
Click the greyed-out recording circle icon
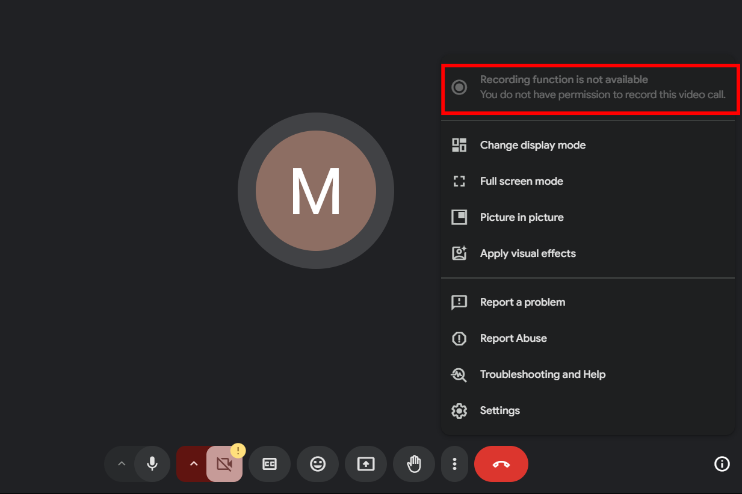[x=459, y=87]
